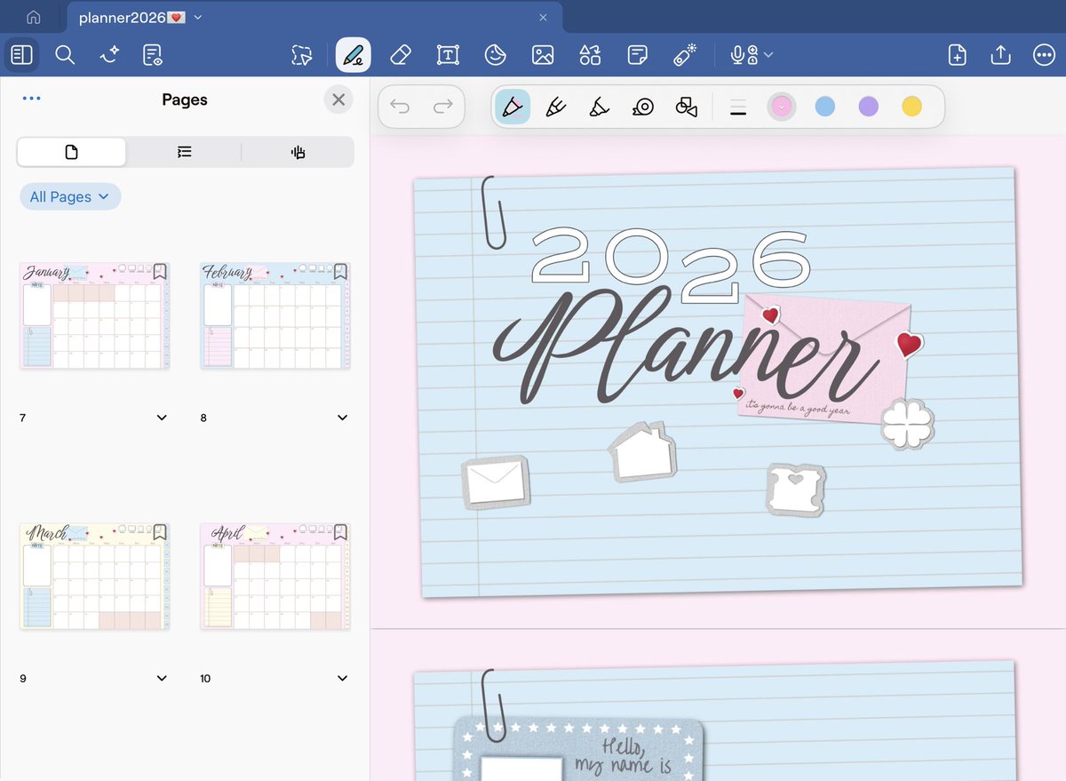This screenshot has width=1066, height=781.
Task: Open the search magnifier tool
Action: 65,55
